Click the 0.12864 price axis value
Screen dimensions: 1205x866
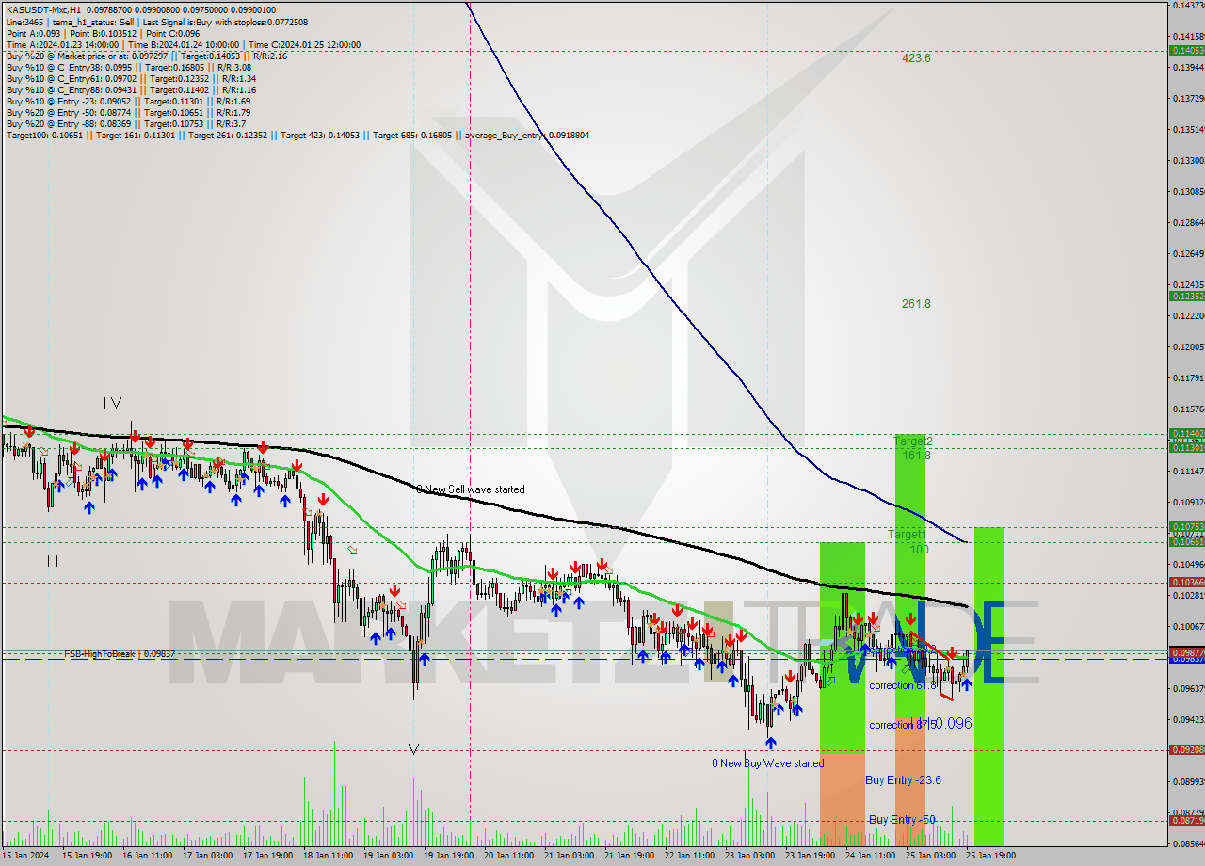[1187, 222]
